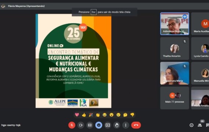Send the laughing face reaction
This screenshot has height=132, width=209.
tap(105, 115)
